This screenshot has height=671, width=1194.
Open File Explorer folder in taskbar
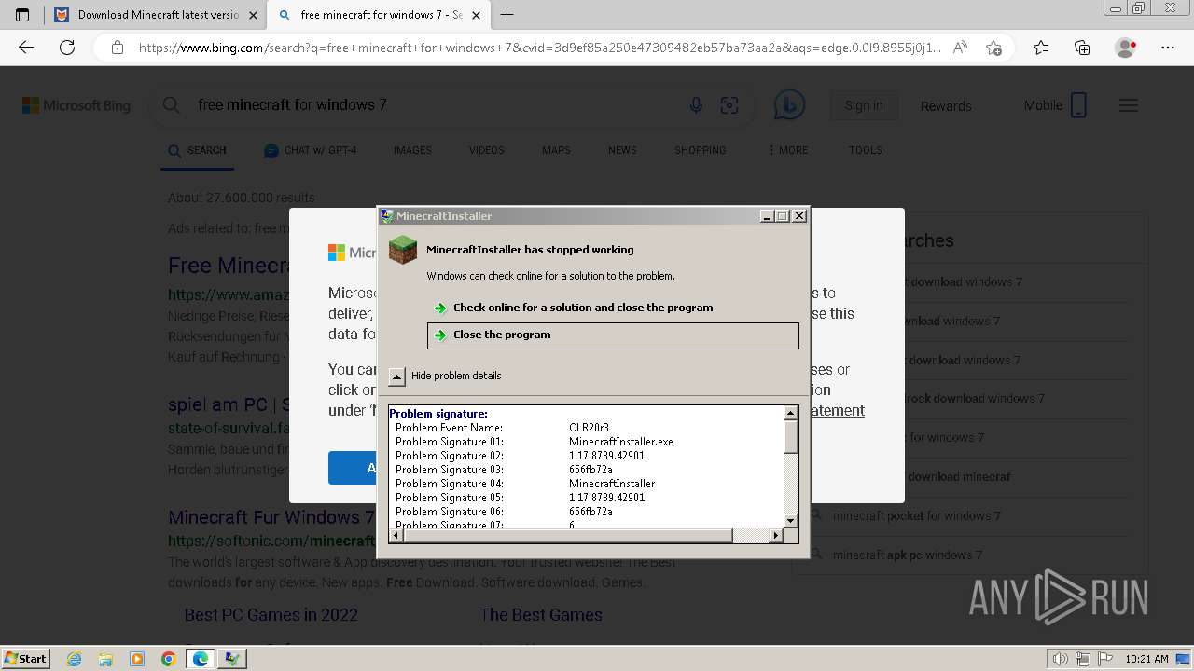click(105, 659)
